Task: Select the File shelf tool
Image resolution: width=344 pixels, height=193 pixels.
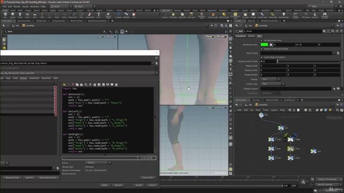Action: point(134,15)
